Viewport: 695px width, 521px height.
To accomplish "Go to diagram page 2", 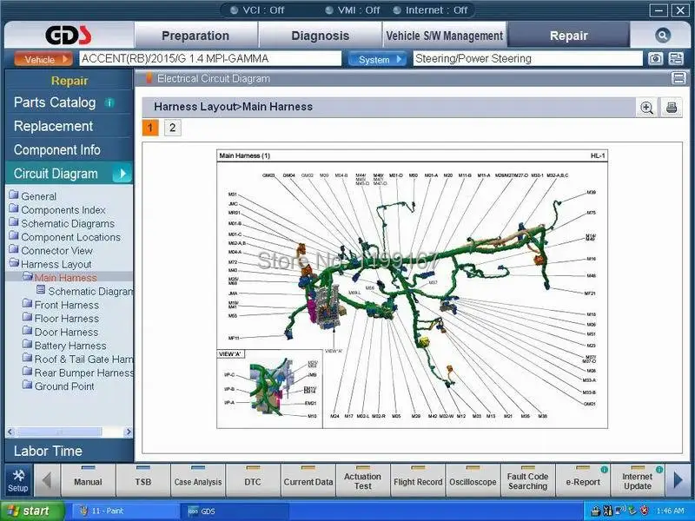I will pyautogui.click(x=172, y=128).
